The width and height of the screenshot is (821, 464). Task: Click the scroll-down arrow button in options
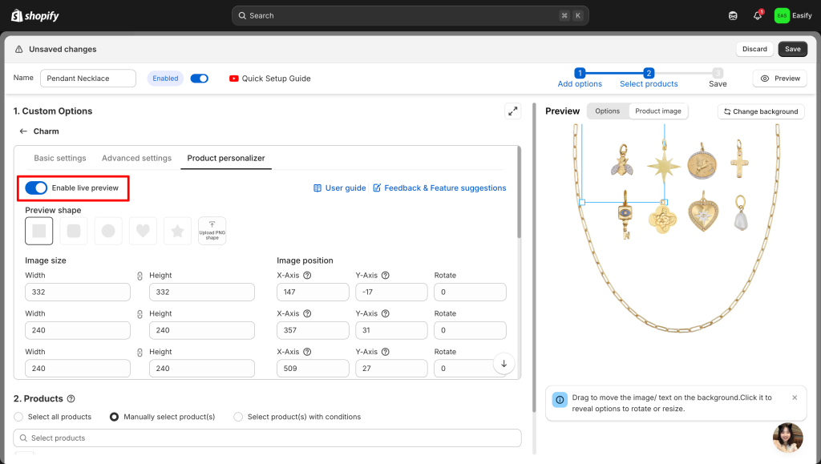[x=504, y=363]
